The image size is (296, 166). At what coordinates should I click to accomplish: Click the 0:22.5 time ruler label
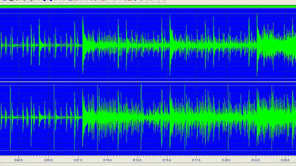pos(256,160)
